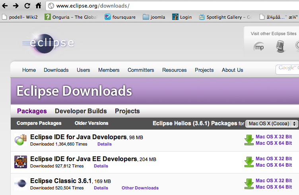Screen dimensions: 299x195
Task: Open Details for Eclipse Classic 3.6.1
Action: point(101,188)
